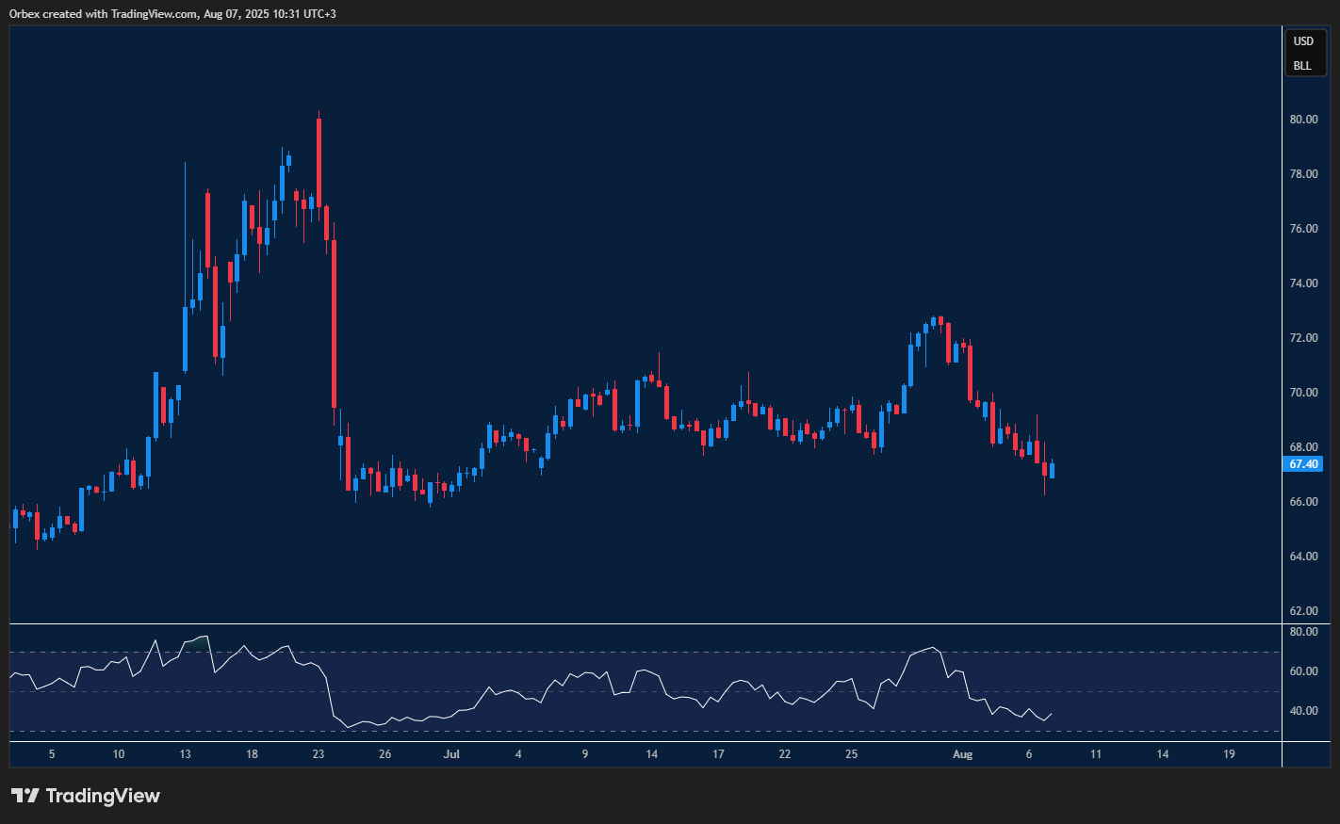Click the 62.00 price axis label
The height and width of the screenshot is (824, 1340).
1303,611
